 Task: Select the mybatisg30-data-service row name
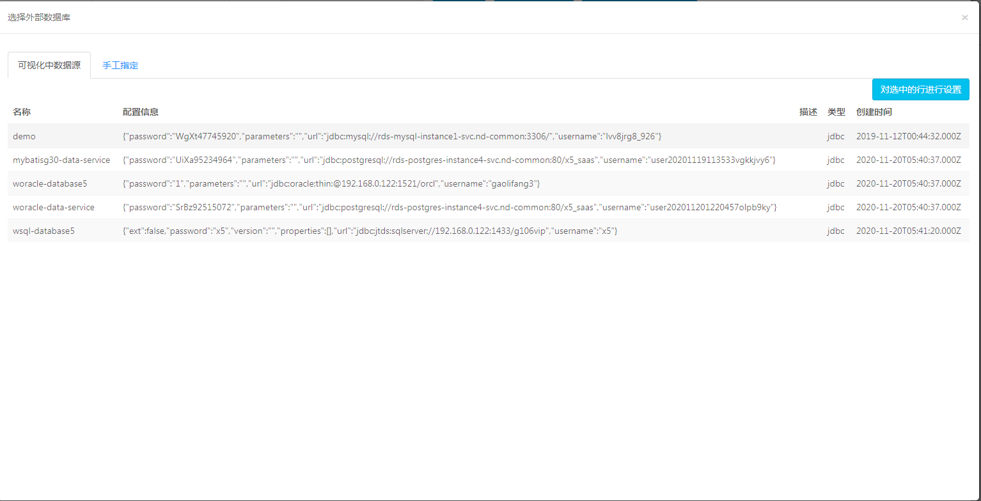[61, 160]
